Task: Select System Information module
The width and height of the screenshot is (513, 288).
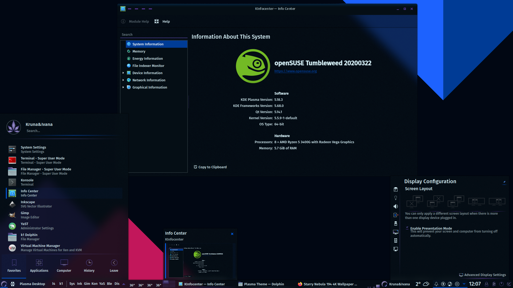Action: point(157,44)
